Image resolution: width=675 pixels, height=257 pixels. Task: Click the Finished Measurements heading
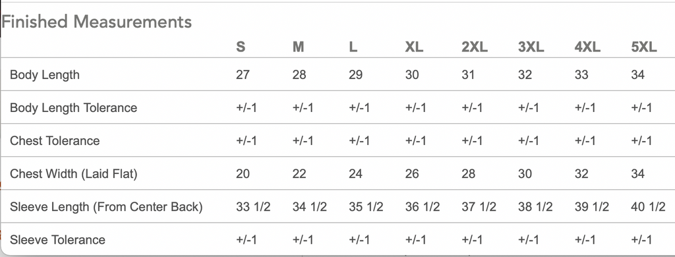tap(96, 21)
